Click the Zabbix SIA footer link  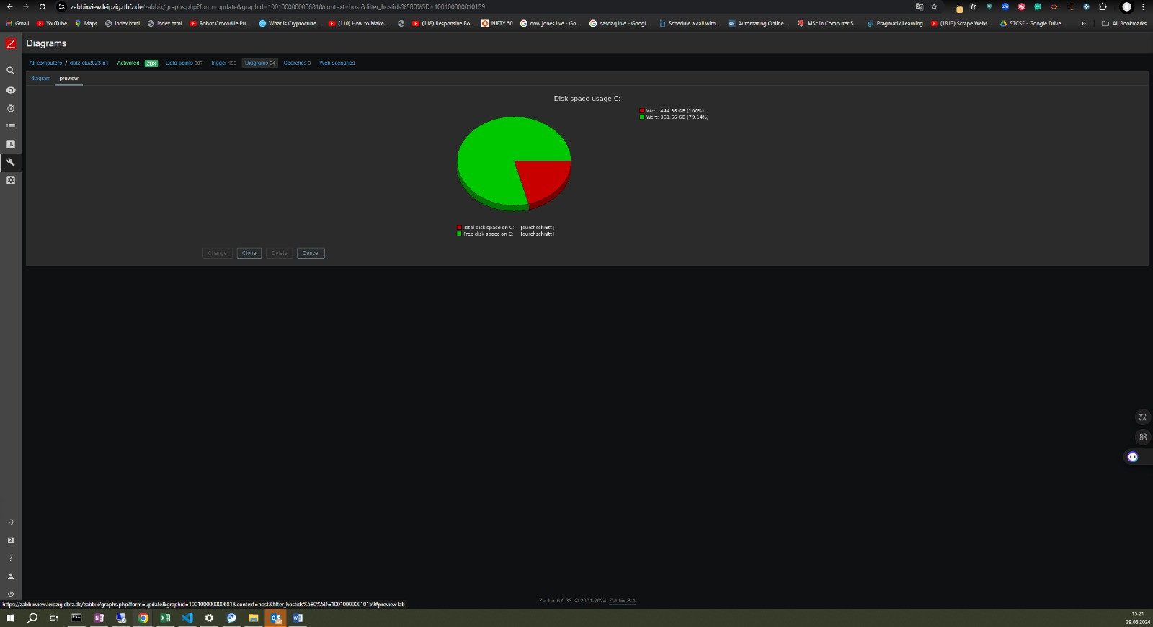coord(622,601)
